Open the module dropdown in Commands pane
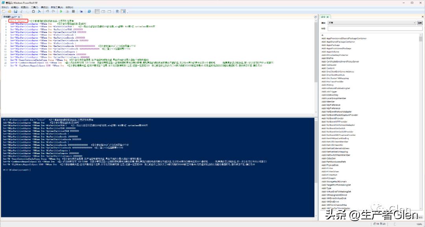The height and width of the screenshot is (227, 425). point(371,23)
